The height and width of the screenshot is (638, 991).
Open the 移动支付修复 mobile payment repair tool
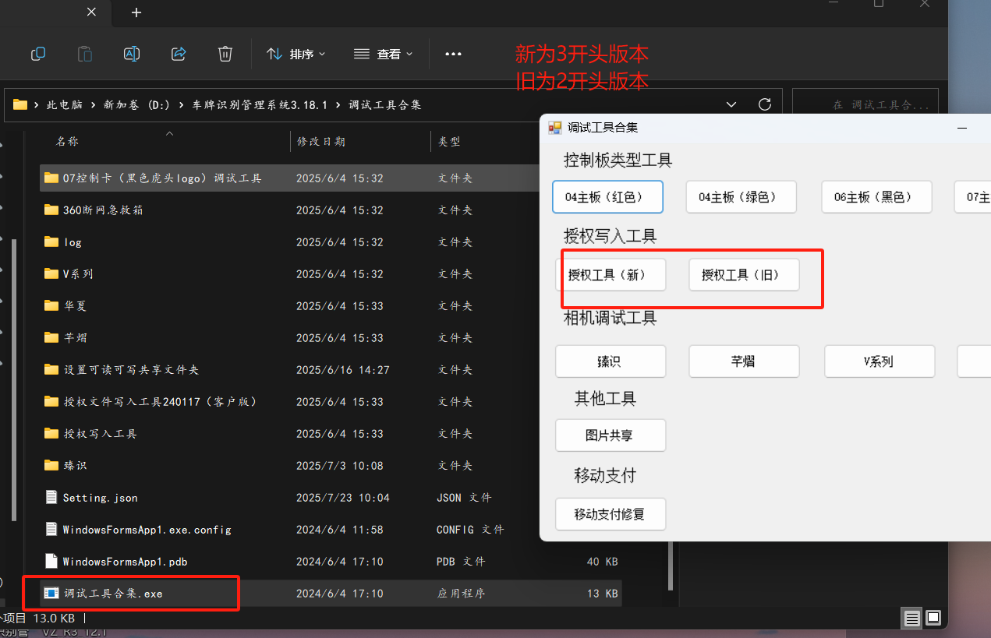[611, 513]
